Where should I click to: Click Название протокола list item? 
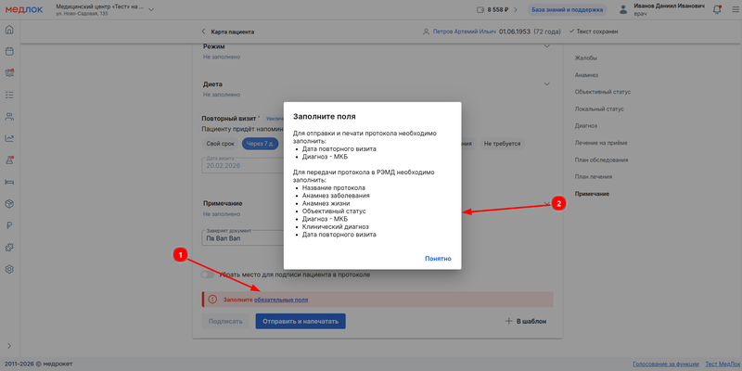[x=334, y=188]
